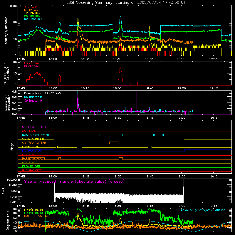Click the ATTENUATOR_STATE flag label
The height and width of the screenshot is (235, 235).
(36, 127)
